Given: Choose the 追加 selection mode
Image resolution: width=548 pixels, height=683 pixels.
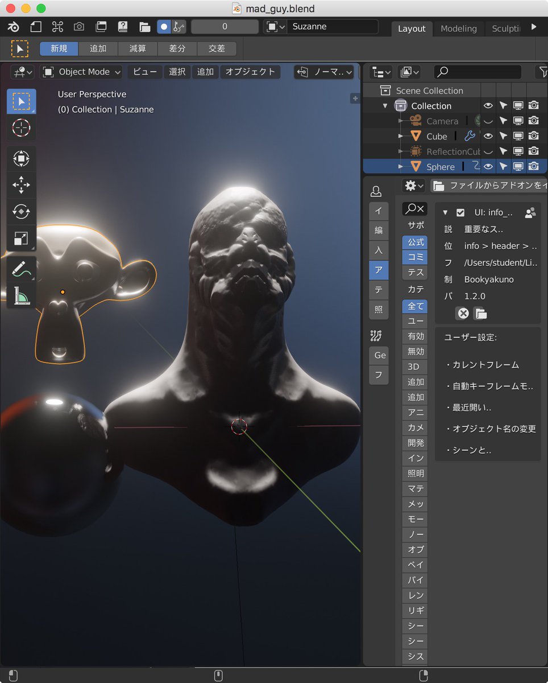Looking at the screenshot, I should (x=98, y=49).
